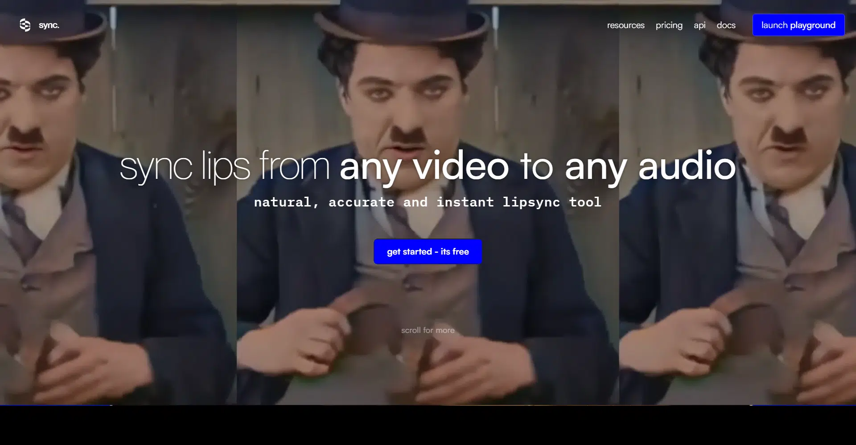This screenshot has height=445, width=856.
Task: Open the docs navigation link
Action: 726,25
